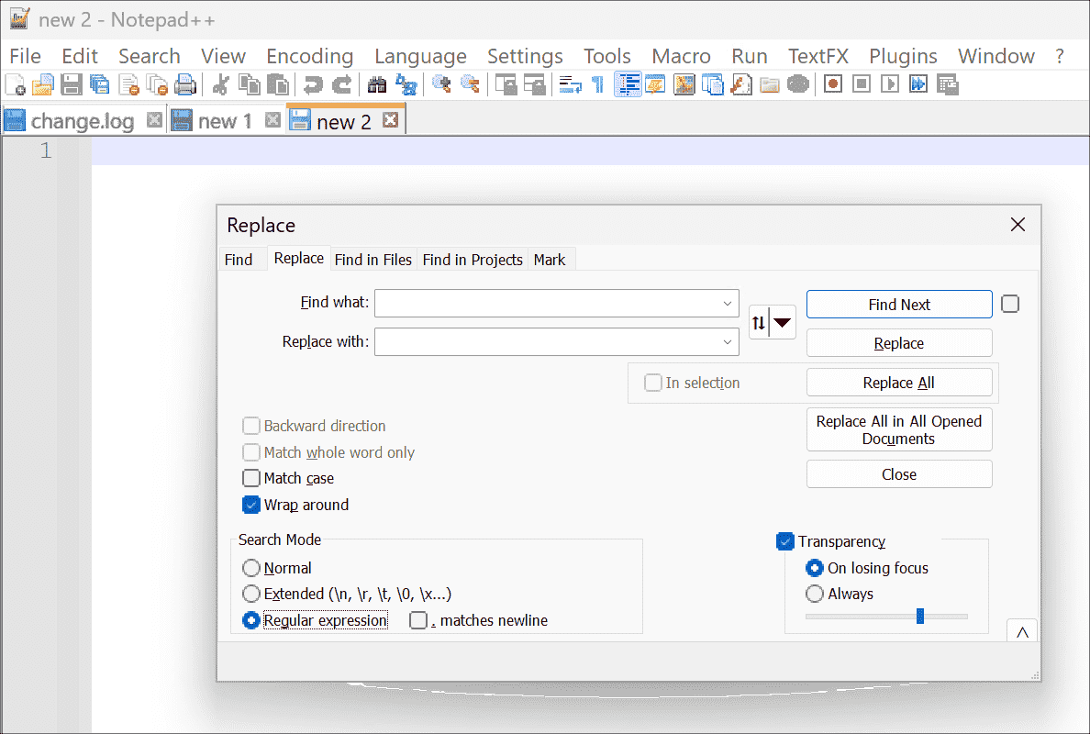The width and height of the screenshot is (1090, 734).
Task: Select the Print toolbar icon
Action: 184,84
